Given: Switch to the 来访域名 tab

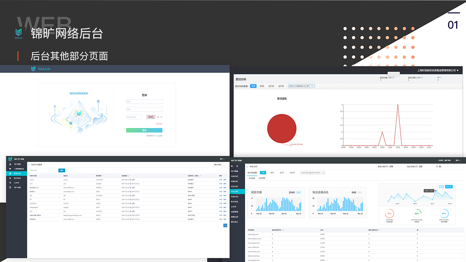Looking at the screenshot, I should point(252,178).
